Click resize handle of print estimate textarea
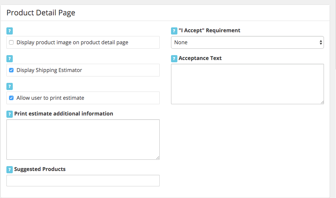Screen dimensions: 336x198 [158, 158]
